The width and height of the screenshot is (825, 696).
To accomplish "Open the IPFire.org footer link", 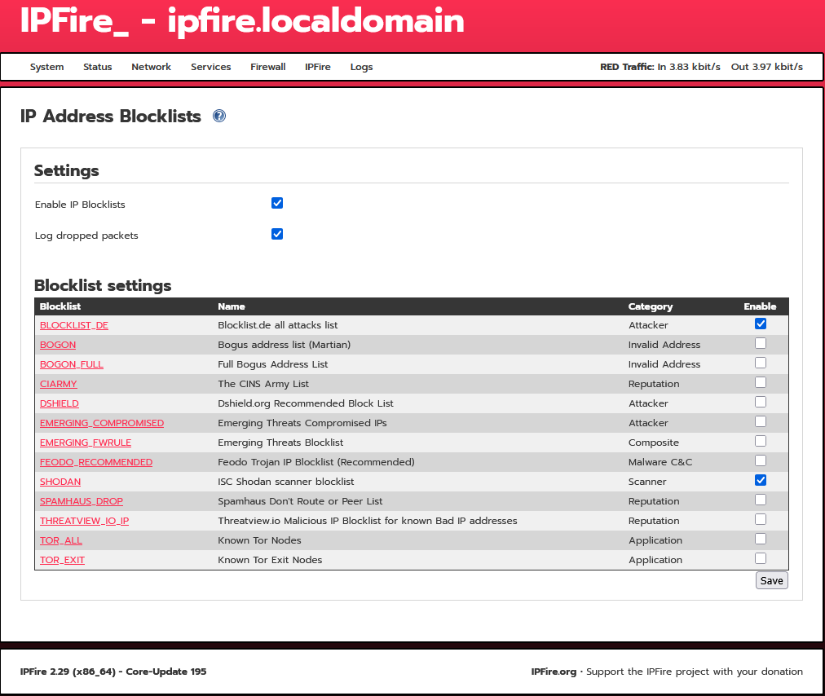I will tap(554, 672).
